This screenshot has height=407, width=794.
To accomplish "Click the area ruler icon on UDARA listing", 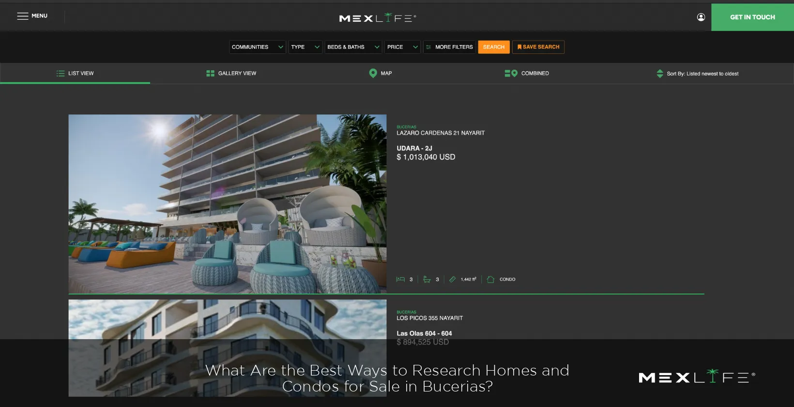I will [x=452, y=279].
